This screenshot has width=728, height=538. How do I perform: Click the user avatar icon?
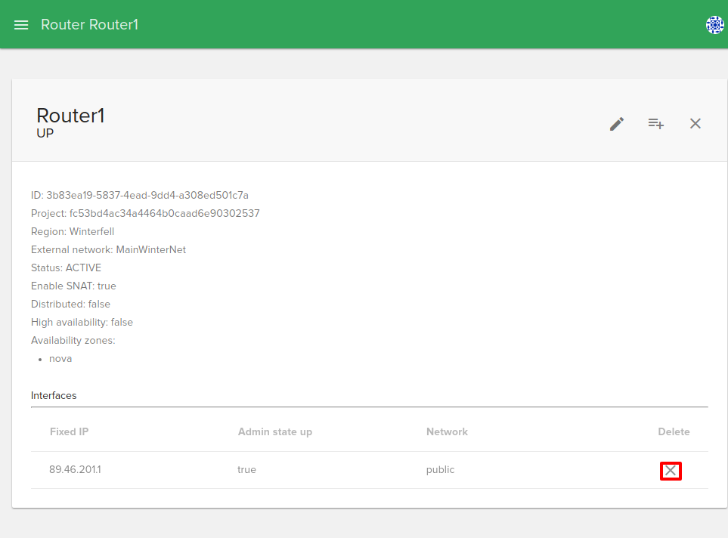[x=714, y=25]
